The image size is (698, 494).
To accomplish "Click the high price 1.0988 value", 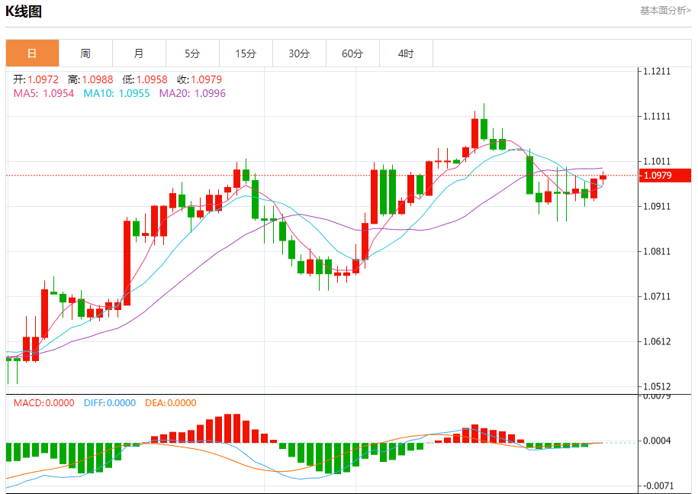I will tap(98, 79).
